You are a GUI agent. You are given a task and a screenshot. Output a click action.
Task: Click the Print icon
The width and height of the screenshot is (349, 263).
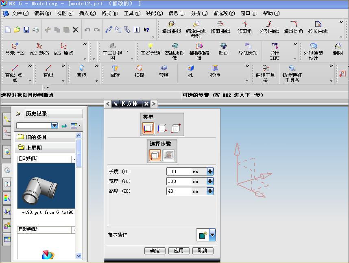point(36,30)
